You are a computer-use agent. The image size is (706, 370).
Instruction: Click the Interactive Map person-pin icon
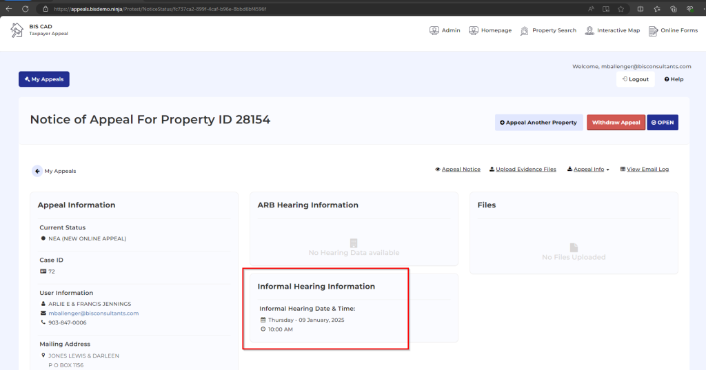[x=589, y=30]
